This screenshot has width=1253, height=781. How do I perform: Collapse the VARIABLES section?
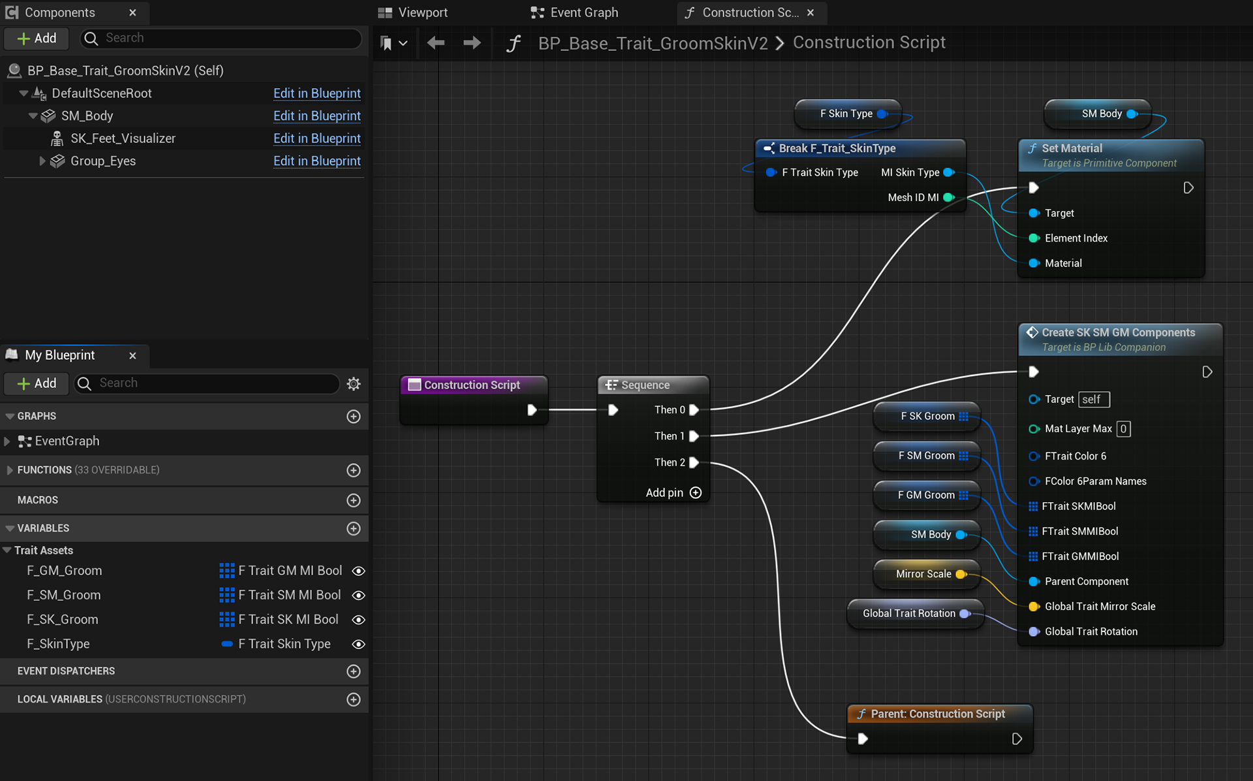pos(9,528)
